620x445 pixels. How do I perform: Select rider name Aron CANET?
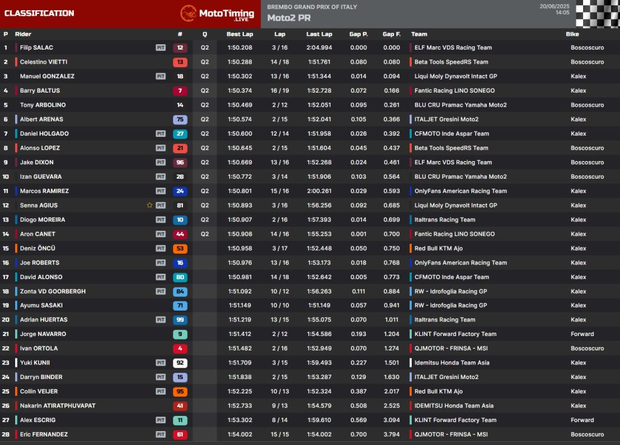pyautogui.click(x=38, y=234)
